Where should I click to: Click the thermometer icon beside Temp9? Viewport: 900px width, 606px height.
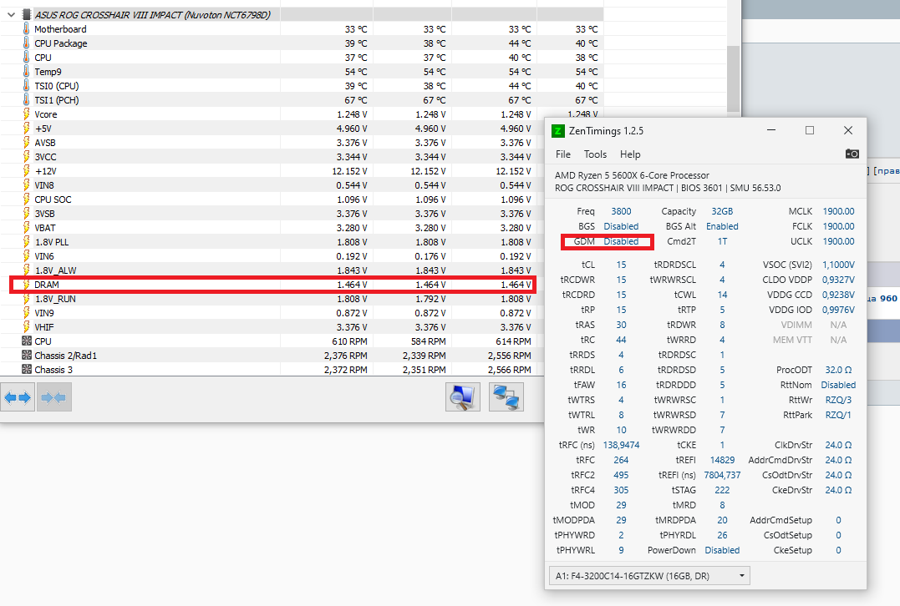click(27, 72)
